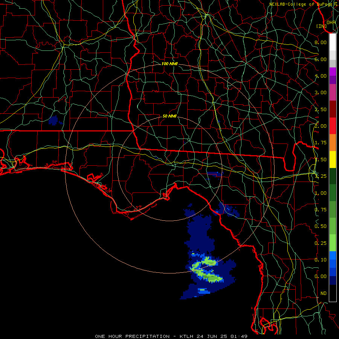Viewport: 339px width, 339px height.
Task: Click the ND label in the legend
Action: (324, 293)
